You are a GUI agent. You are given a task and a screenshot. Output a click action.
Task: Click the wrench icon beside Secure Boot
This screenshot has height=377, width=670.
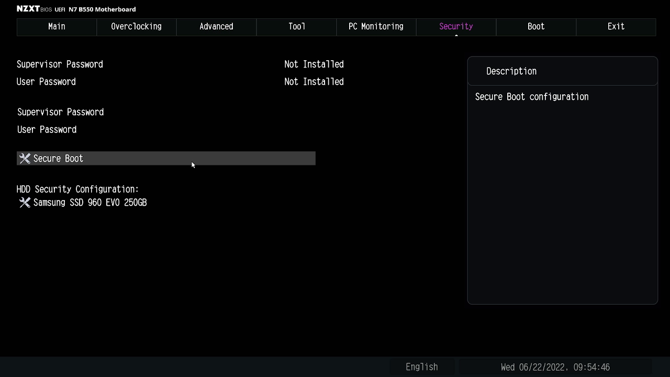25,159
